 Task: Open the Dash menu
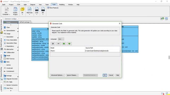[4, 5]
